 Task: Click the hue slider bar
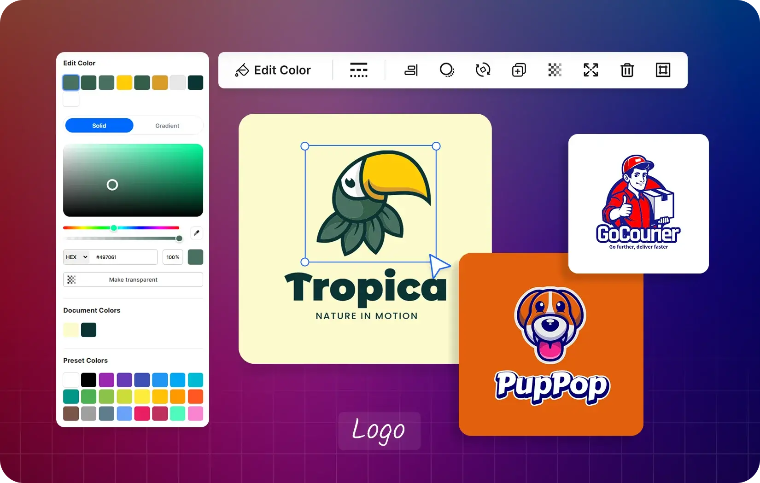138,228
